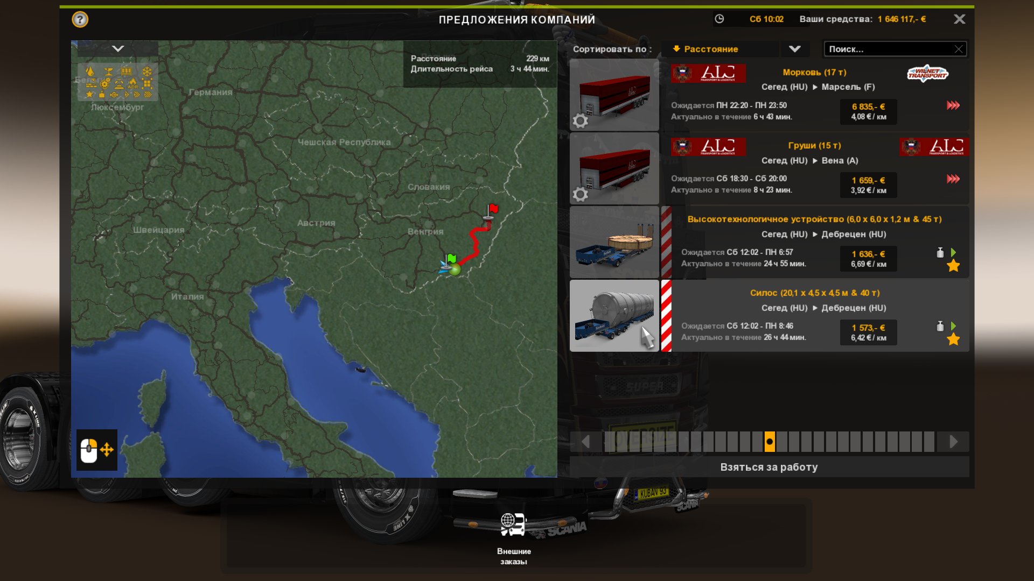Click the Wilnet Transport company logo
The width and height of the screenshot is (1034, 581).
pyautogui.click(x=927, y=73)
